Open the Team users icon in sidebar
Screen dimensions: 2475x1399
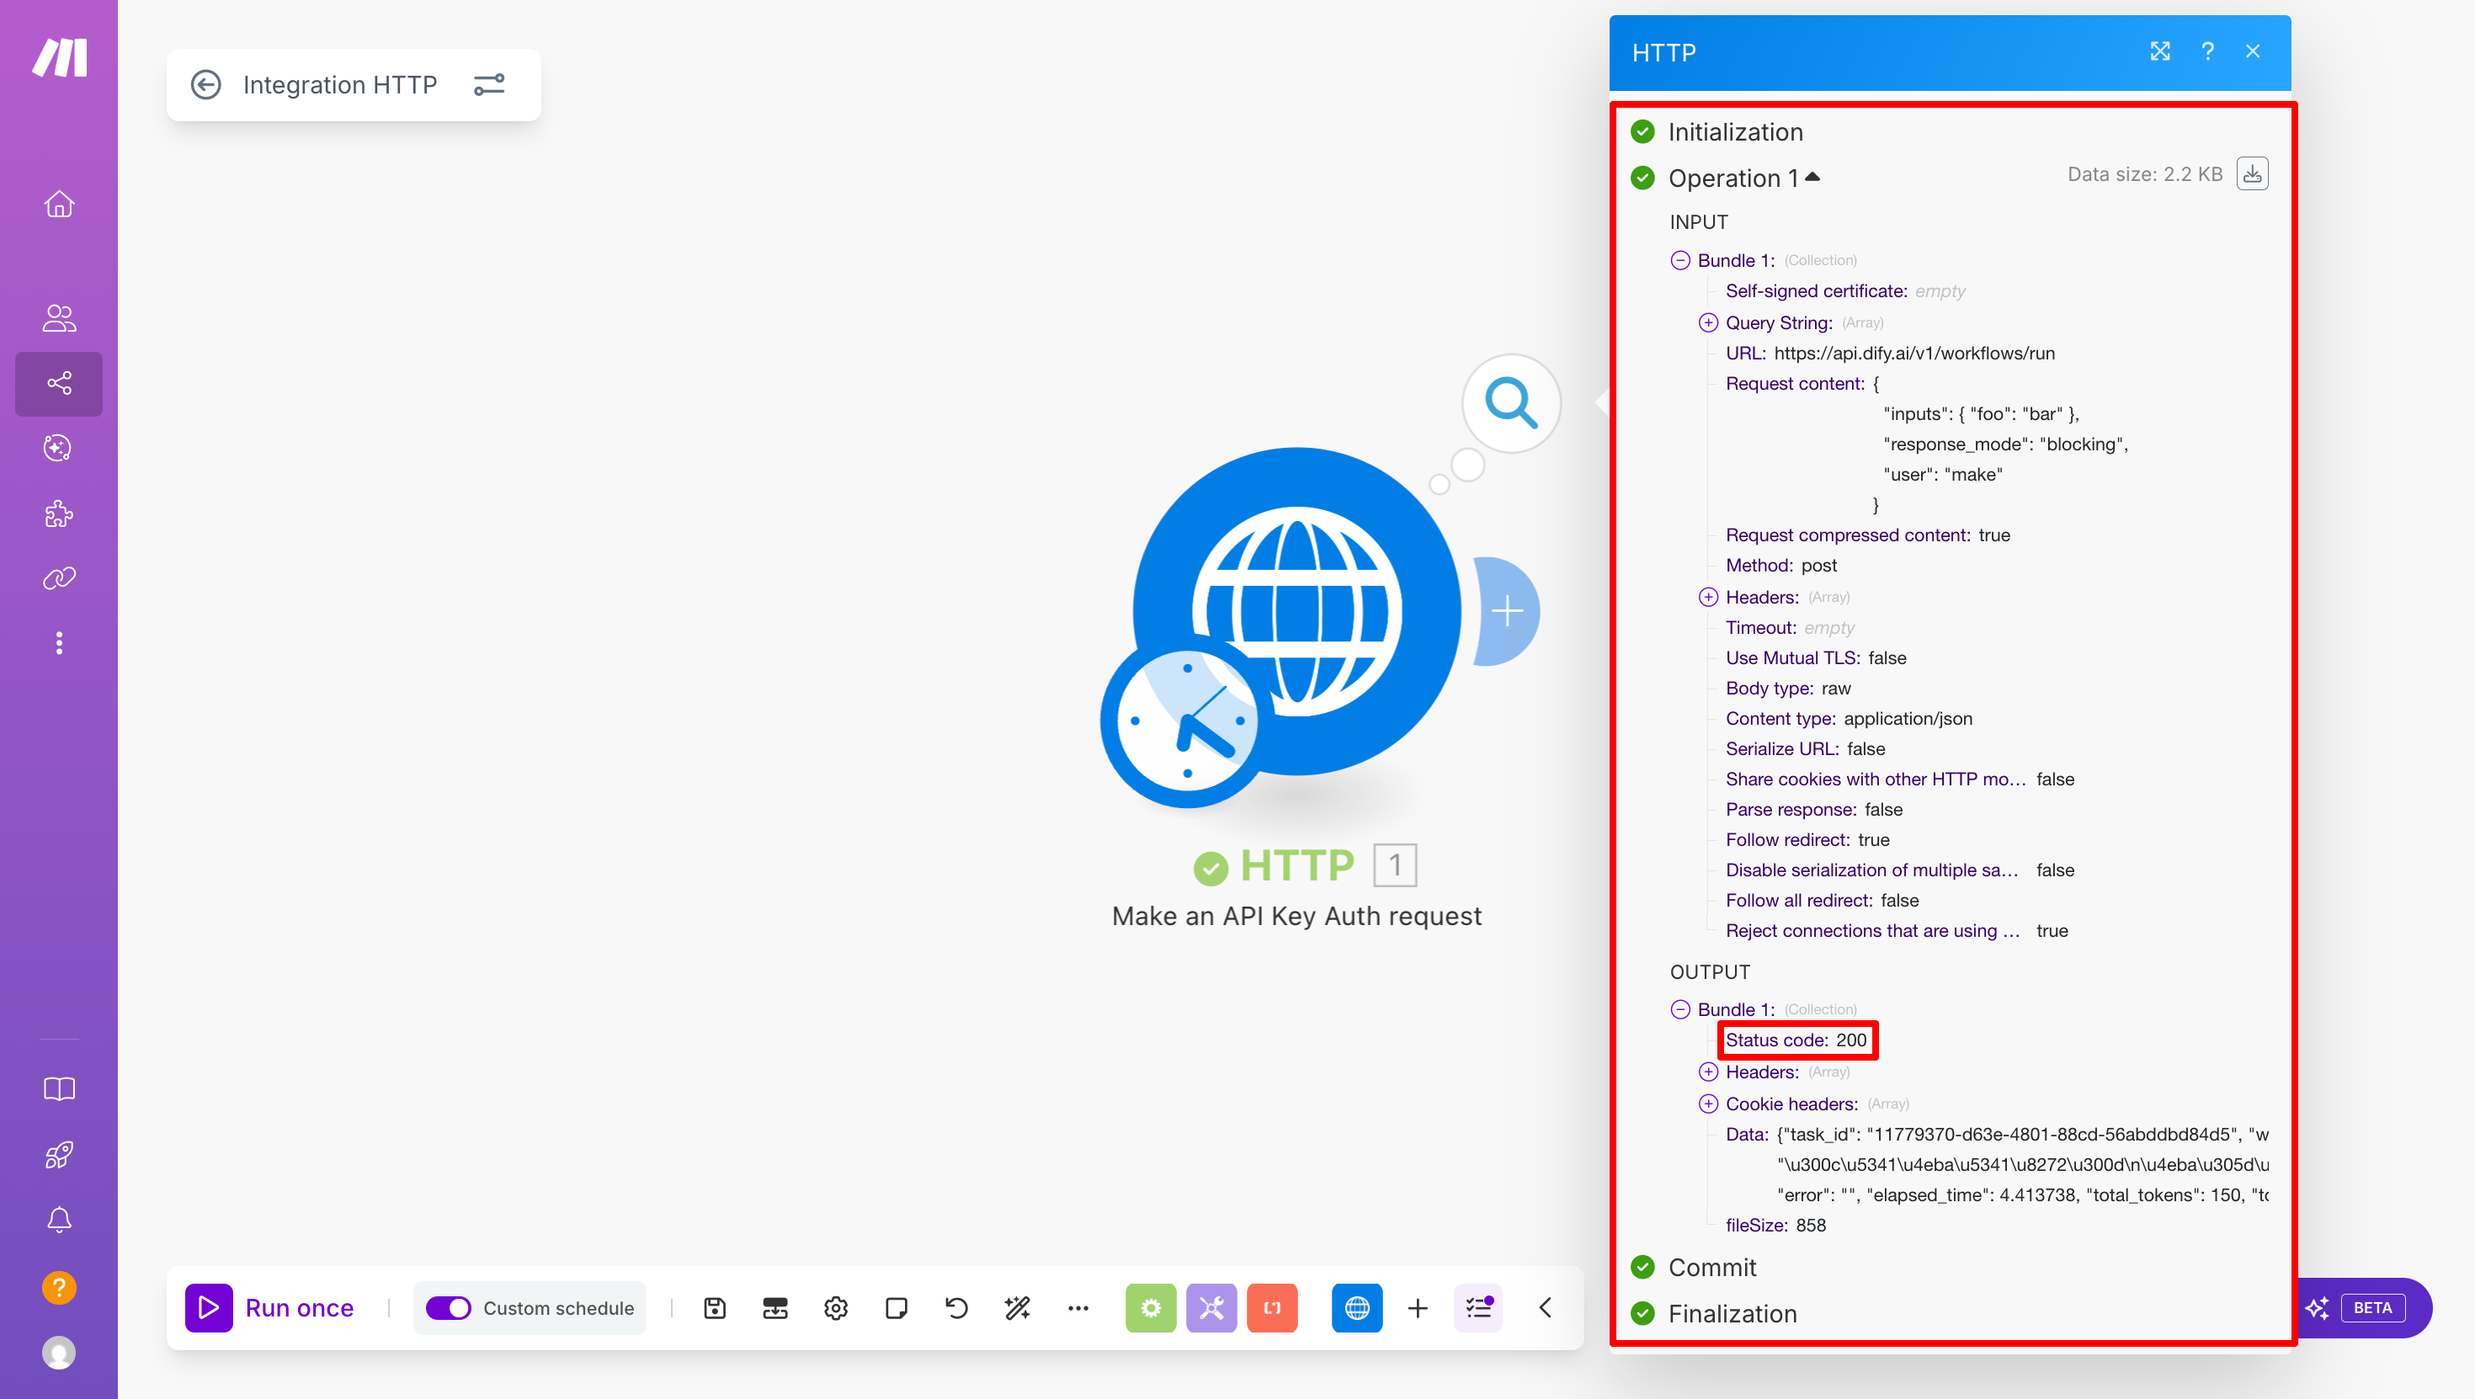59,318
